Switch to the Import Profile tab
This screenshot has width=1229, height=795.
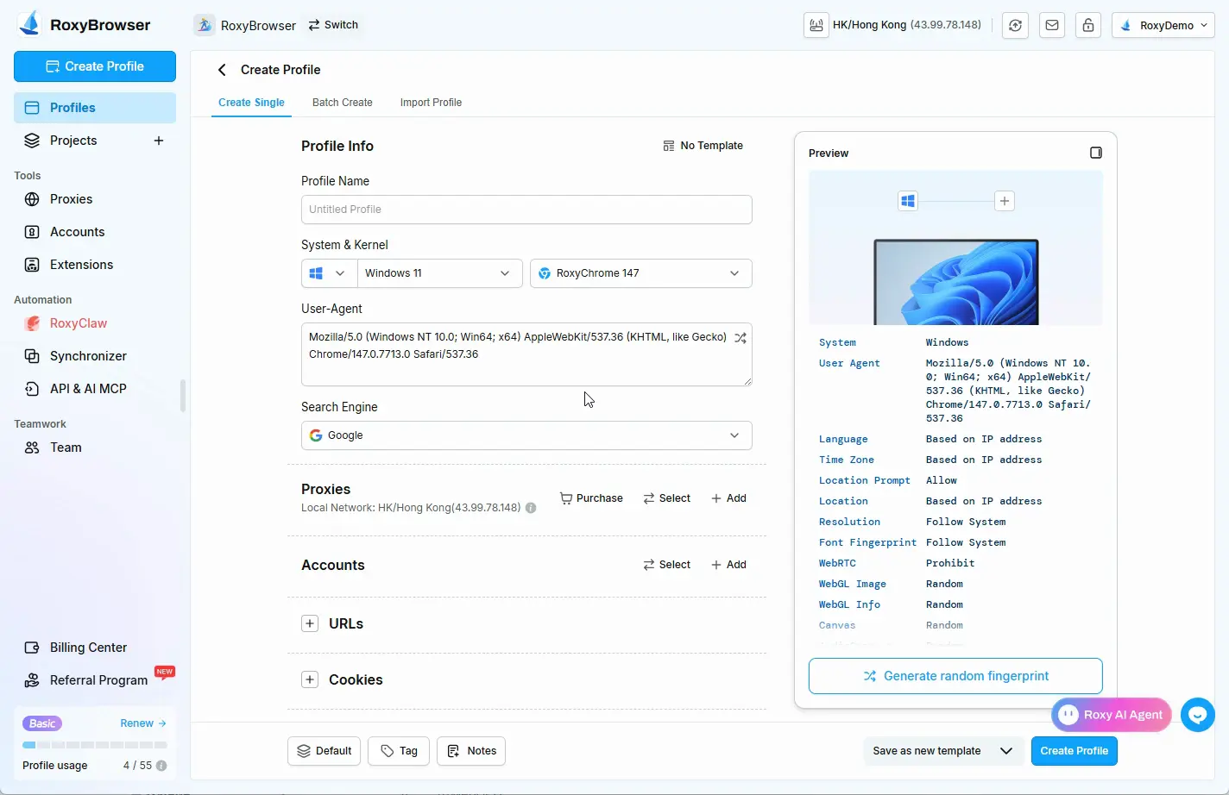(x=431, y=103)
